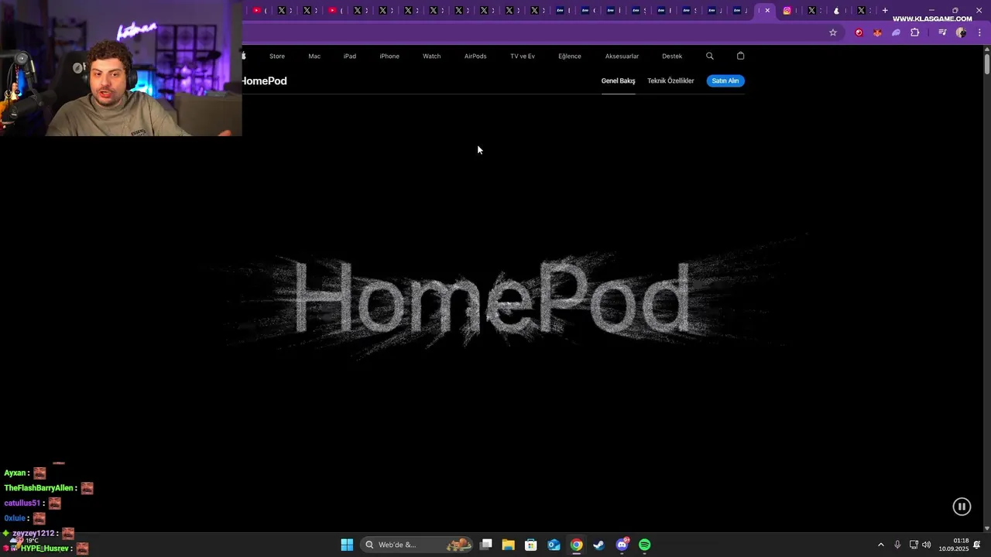The image size is (991, 557).
Task: Open Task View on the taskbar
Action: pyautogui.click(x=486, y=545)
